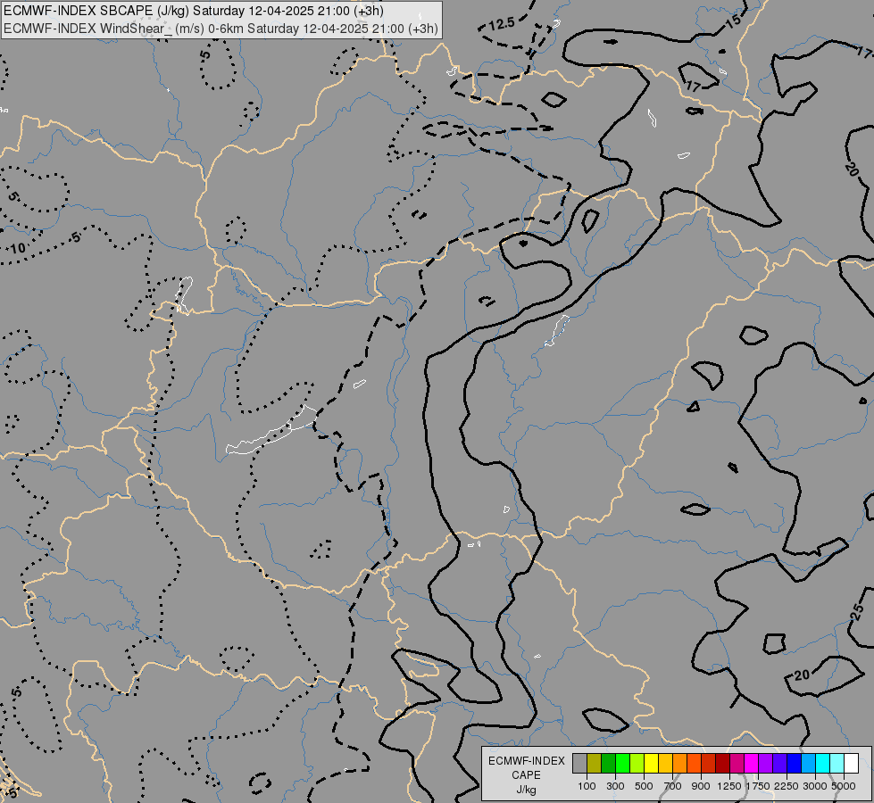Click the orange-red legend swatch
This screenshot has width=874, height=803.
pyautogui.click(x=695, y=763)
